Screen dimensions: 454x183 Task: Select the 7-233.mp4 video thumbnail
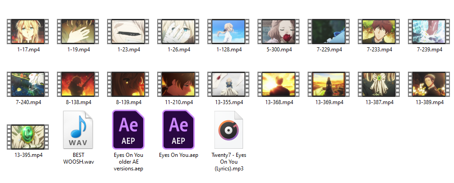tap(379, 32)
